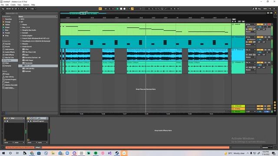Open Drum Rack track All Ins dropdown
The width and height of the screenshot is (278, 156).
pyautogui.click(x=251, y=37)
